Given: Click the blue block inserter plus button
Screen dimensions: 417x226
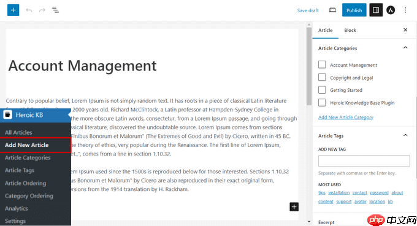Looking at the screenshot, I should click(x=13, y=10).
